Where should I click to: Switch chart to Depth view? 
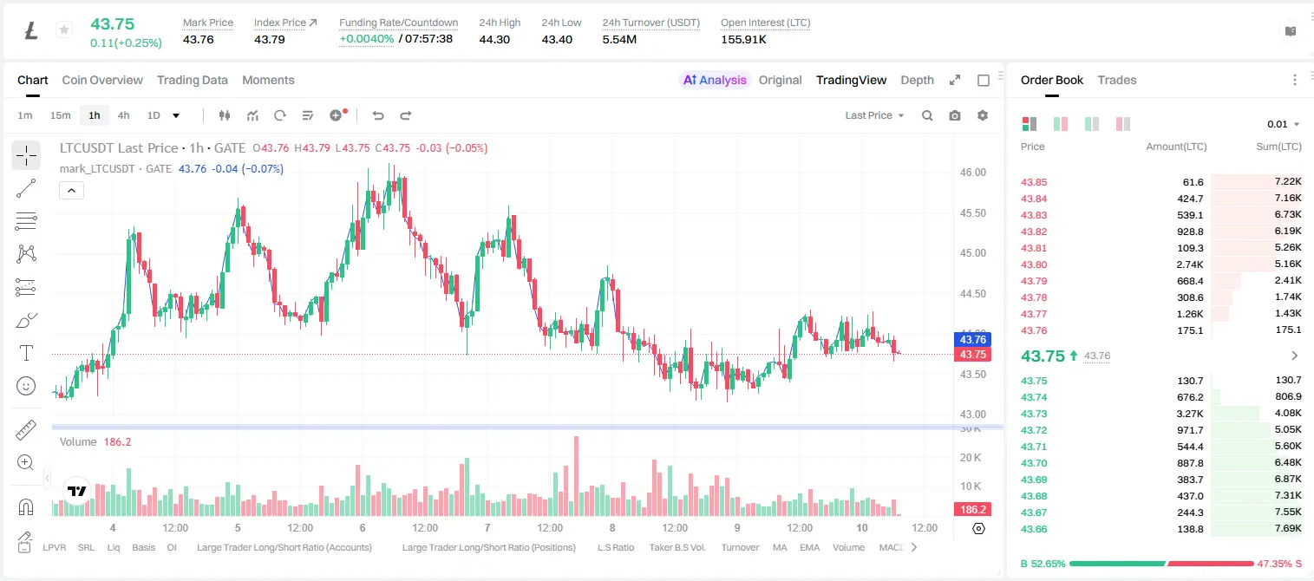point(917,80)
